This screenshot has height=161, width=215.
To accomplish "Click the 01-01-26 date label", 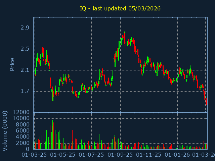I will 177,155.
